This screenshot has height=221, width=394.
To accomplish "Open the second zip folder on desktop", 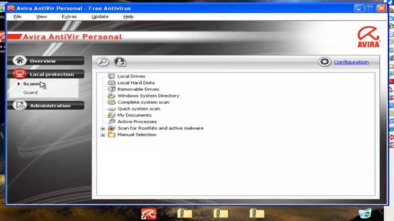I will tap(221, 214).
